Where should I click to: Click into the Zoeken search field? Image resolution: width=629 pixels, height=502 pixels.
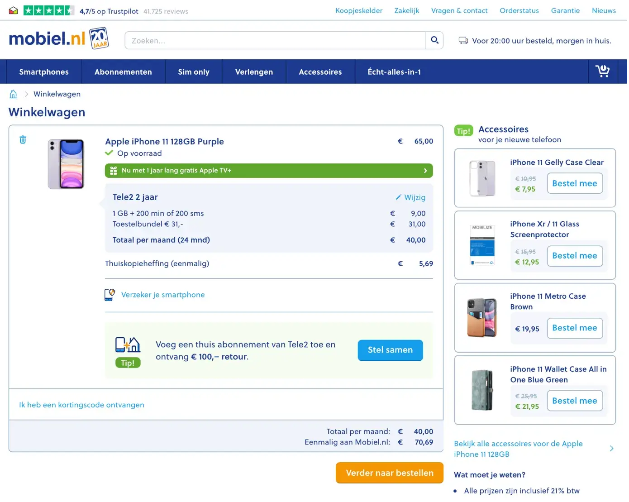[275, 41]
